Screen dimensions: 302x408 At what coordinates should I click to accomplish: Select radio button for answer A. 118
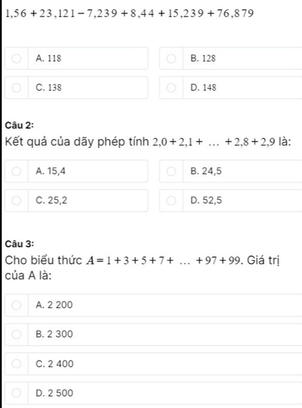pyautogui.click(x=17, y=58)
